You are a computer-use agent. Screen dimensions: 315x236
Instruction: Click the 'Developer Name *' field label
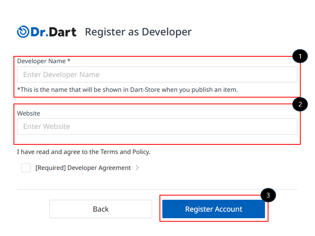click(42, 61)
